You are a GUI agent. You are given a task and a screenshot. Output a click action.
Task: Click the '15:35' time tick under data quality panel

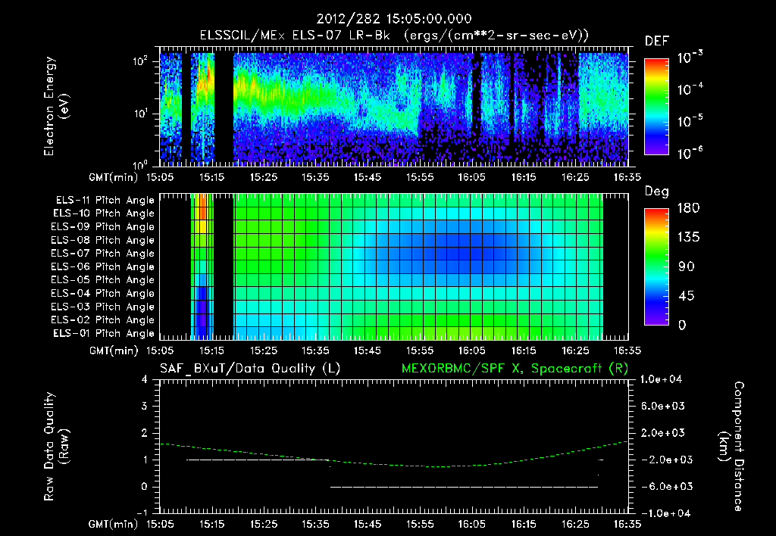pyautogui.click(x=316, y=524)
